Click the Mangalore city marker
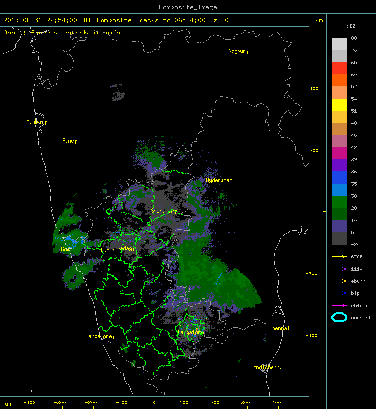The height and width of the screenshot is (409, 376). point(100,336)
